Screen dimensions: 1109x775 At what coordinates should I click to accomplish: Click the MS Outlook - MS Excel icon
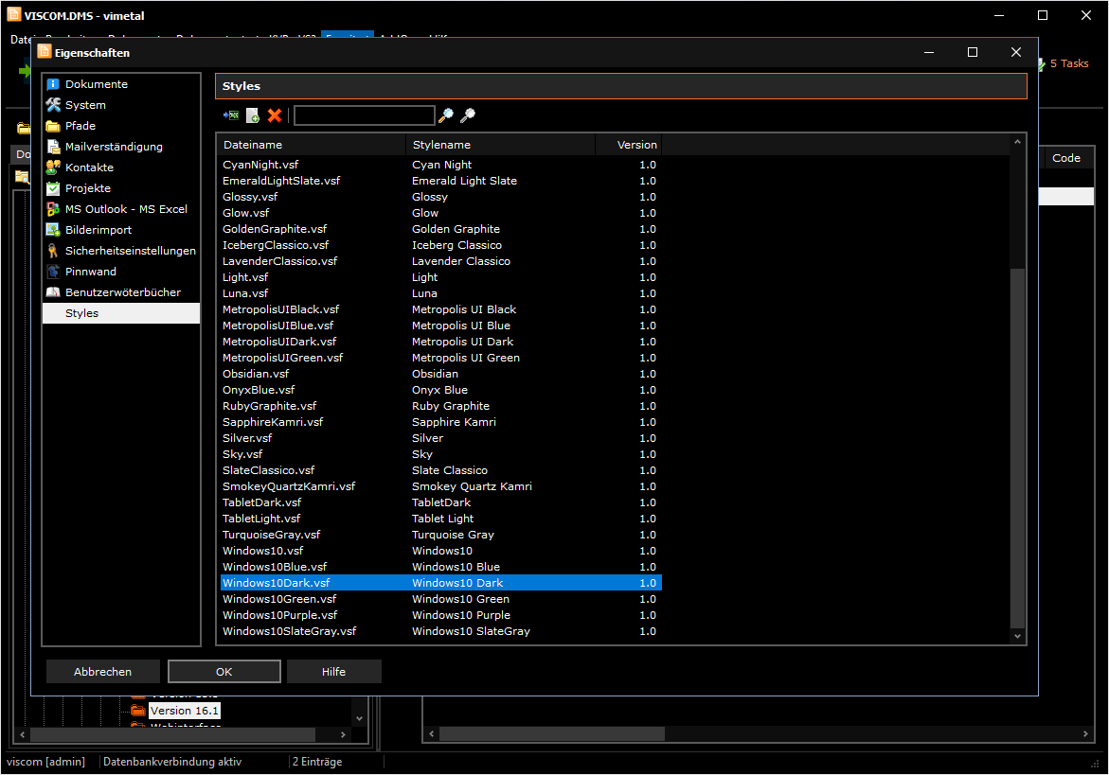point(53,209)
